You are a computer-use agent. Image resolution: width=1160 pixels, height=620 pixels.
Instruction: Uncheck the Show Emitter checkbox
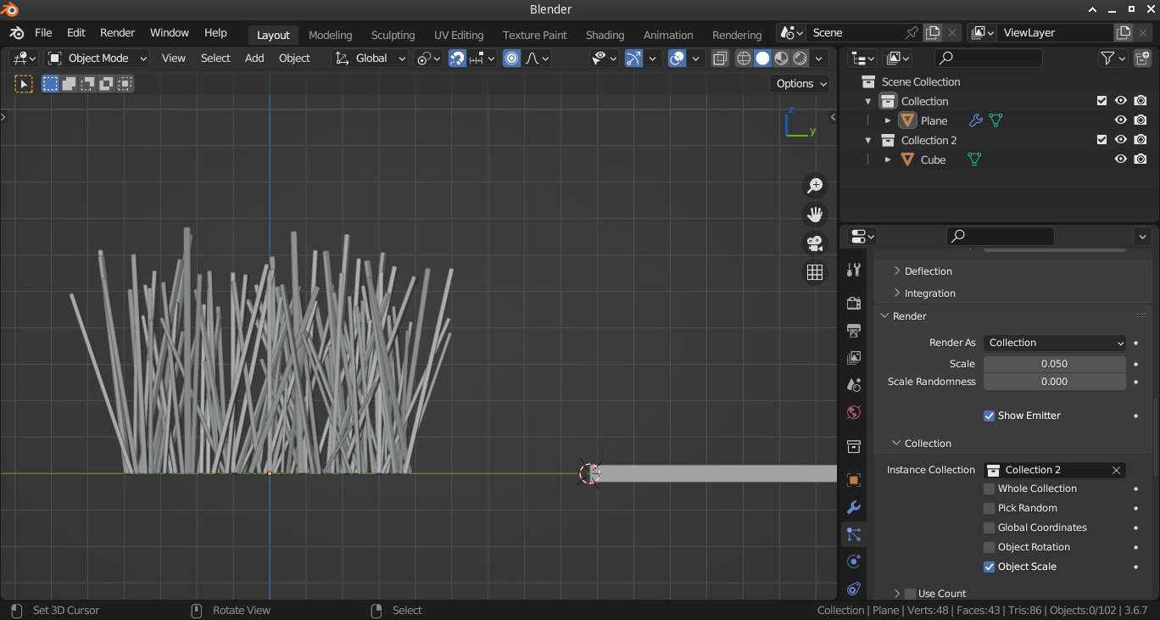(989, 416)
